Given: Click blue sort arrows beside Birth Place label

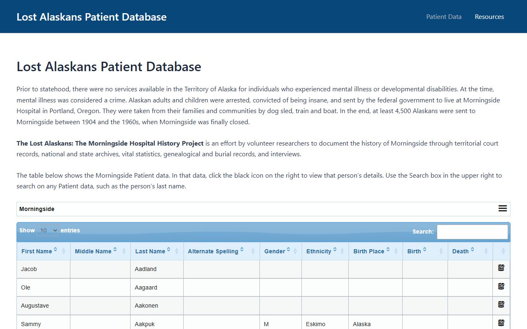Looking at the screenshot, I should click(388, 250).
